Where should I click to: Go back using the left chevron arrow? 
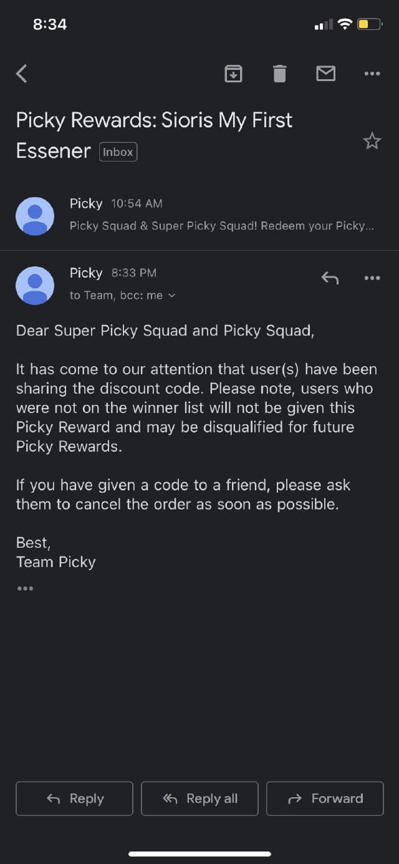coord(22,74)
